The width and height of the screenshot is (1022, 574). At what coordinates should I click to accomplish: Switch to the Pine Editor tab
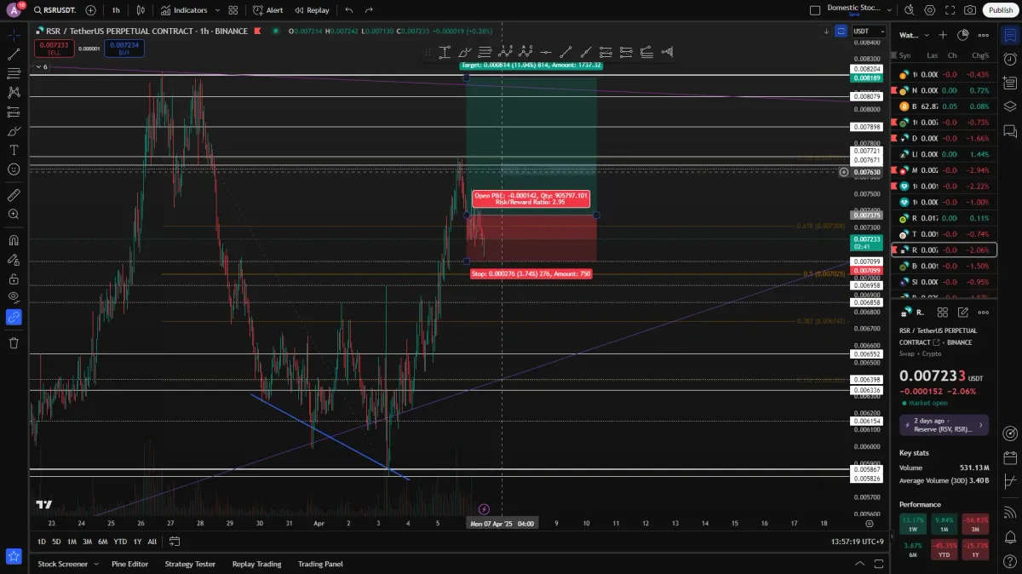(129, 564)
